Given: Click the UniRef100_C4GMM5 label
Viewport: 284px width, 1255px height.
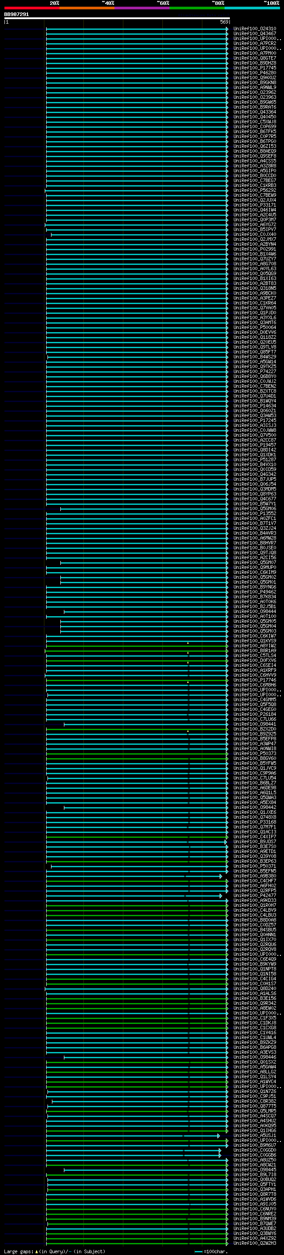Looking at the screenshot, I should [x=255, y=700].
